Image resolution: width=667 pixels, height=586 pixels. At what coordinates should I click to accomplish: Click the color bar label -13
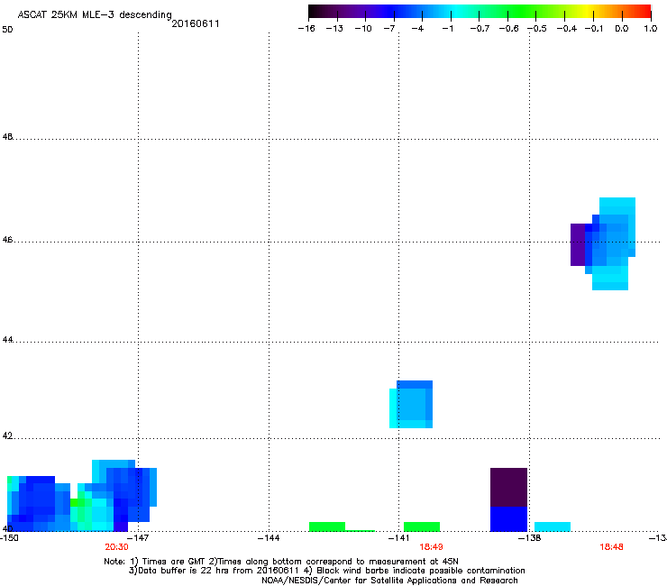pos(334,29)
